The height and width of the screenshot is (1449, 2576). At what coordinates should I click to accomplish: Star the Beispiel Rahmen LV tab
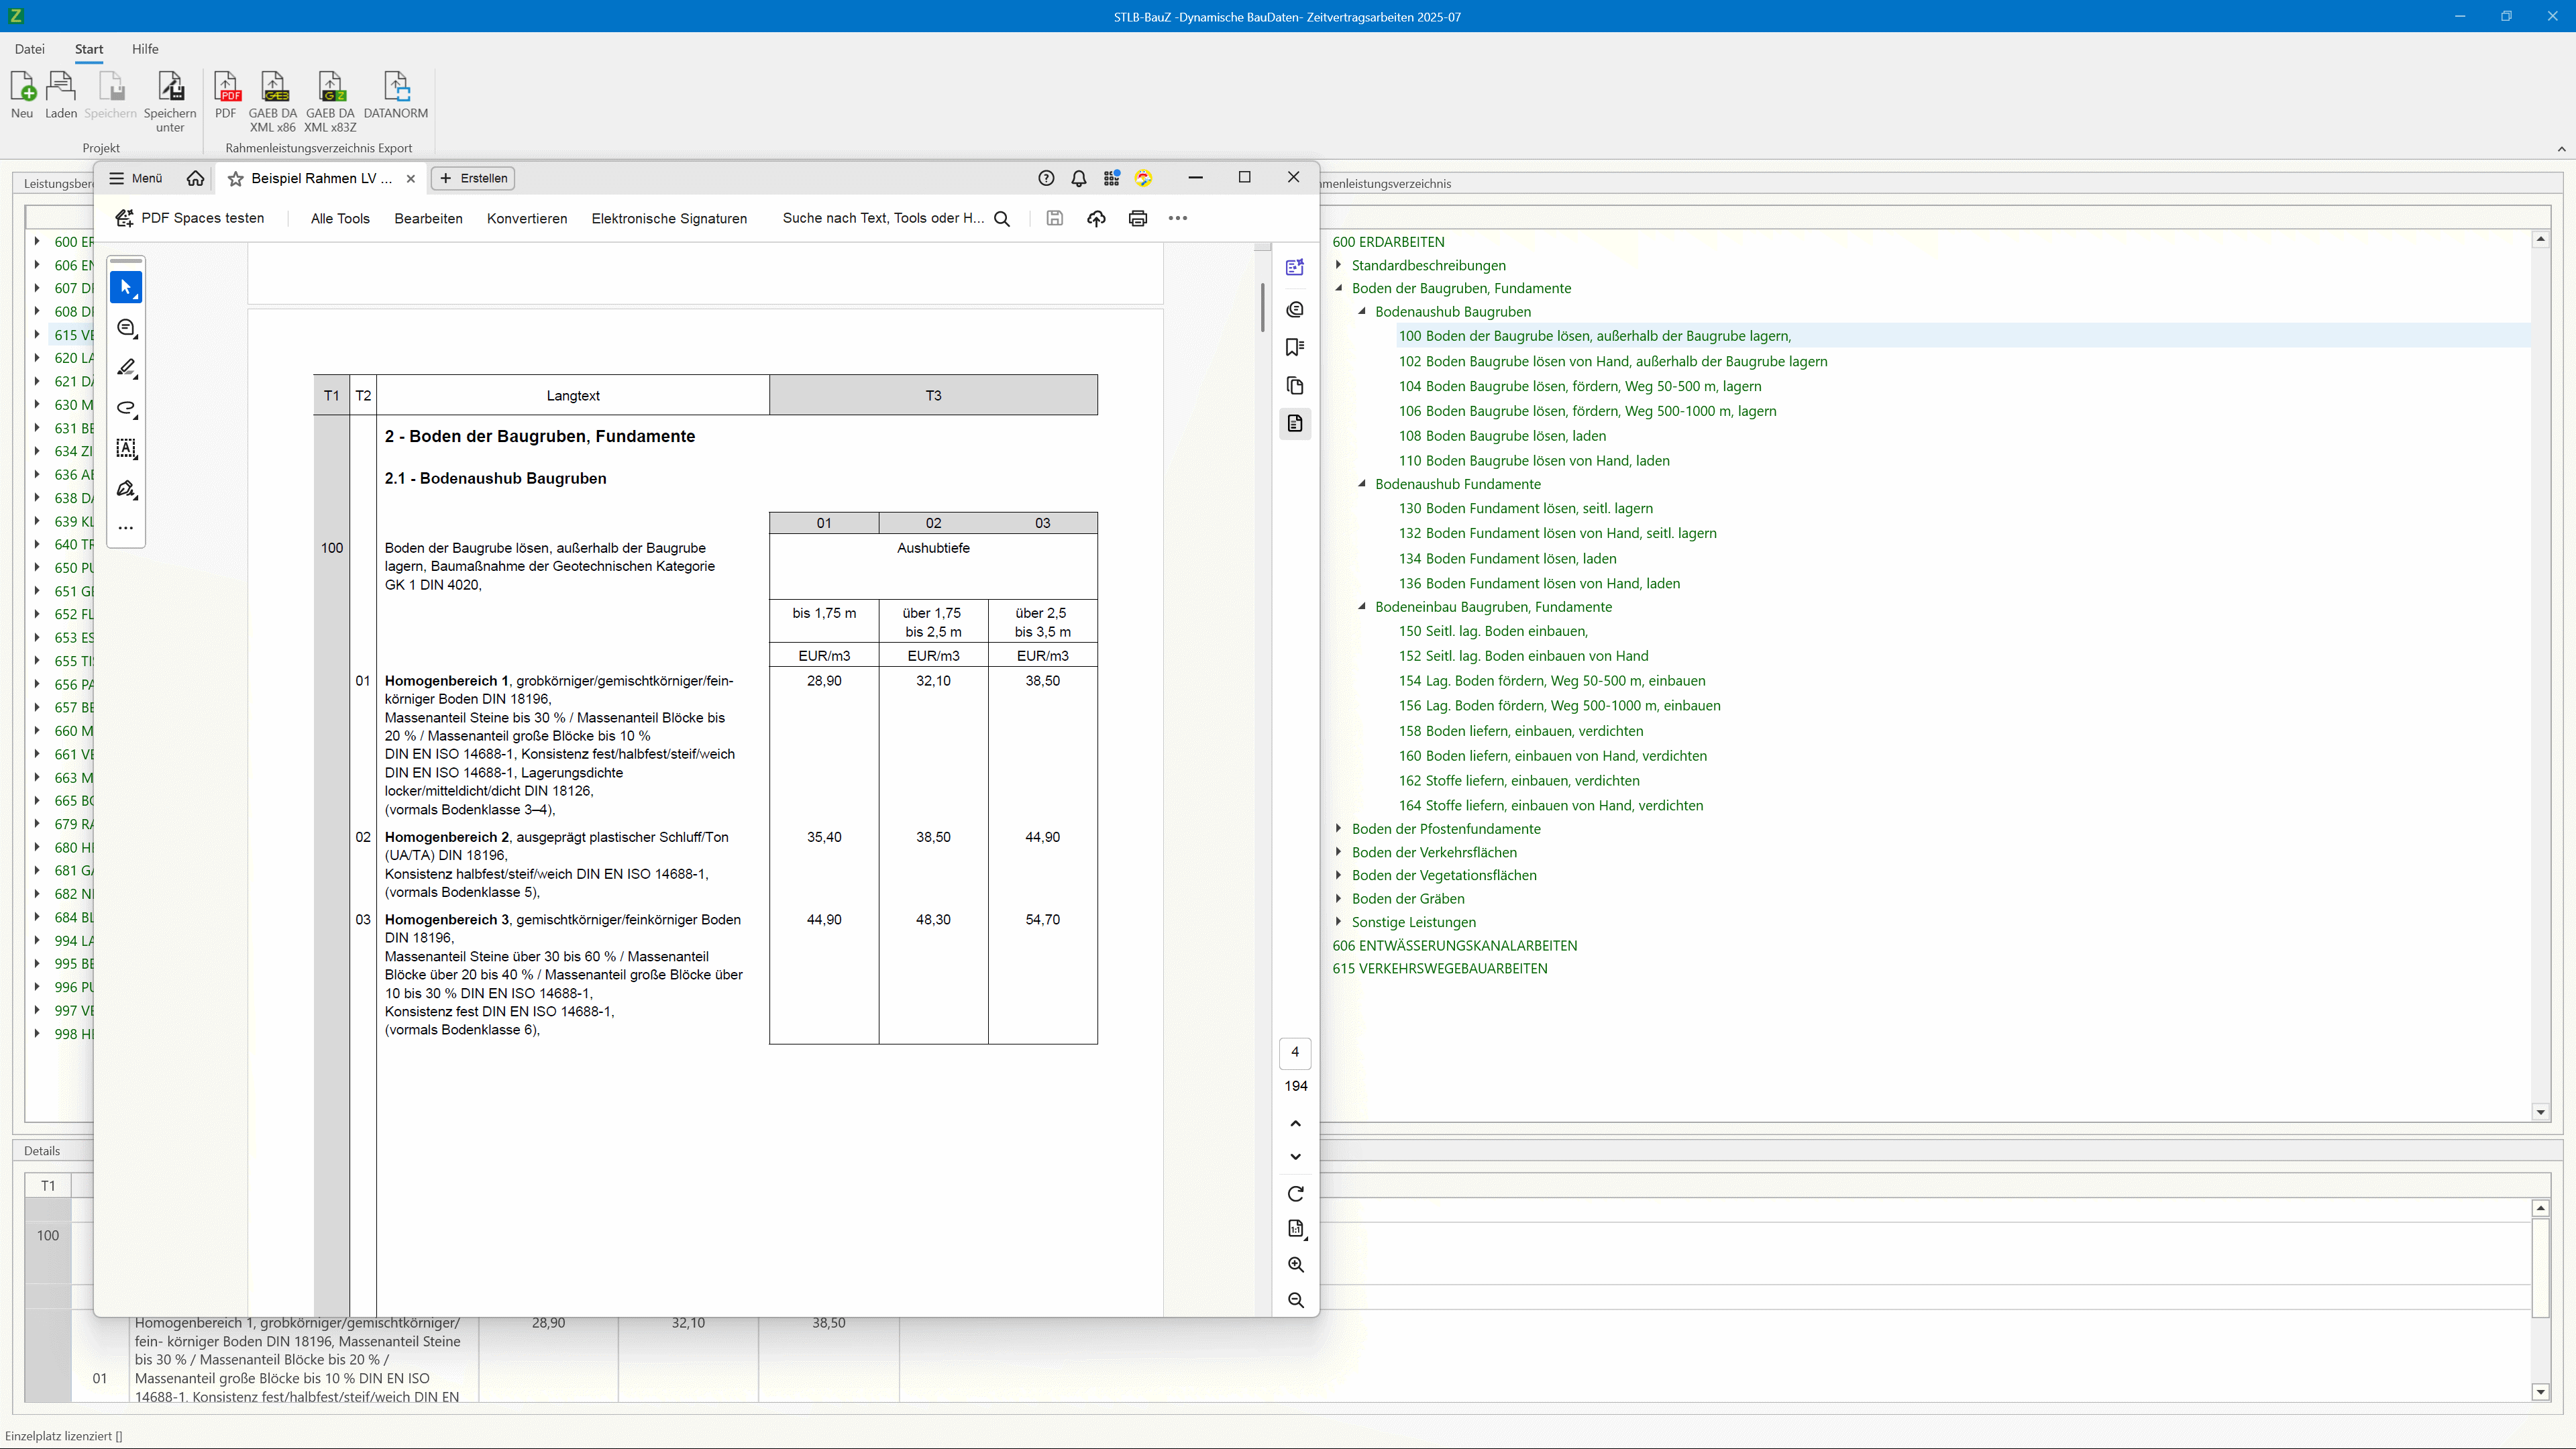coord(236,178)
